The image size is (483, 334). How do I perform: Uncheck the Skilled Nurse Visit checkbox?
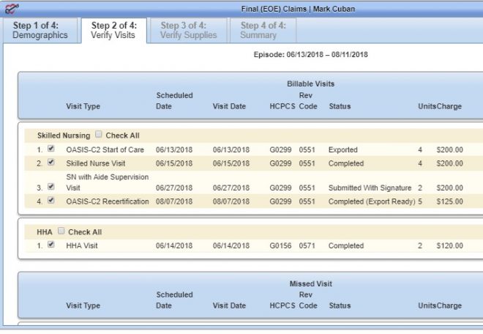pyautogui.click(x=51, y=163)
